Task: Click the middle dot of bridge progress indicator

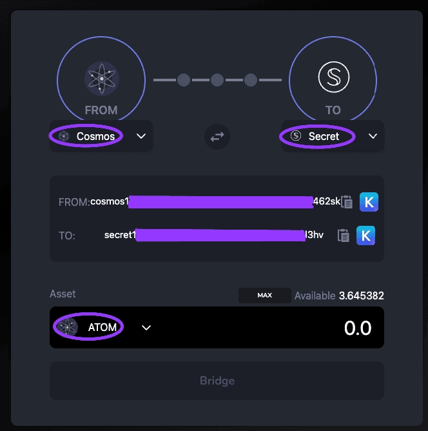Action: (x=217, y=80)
